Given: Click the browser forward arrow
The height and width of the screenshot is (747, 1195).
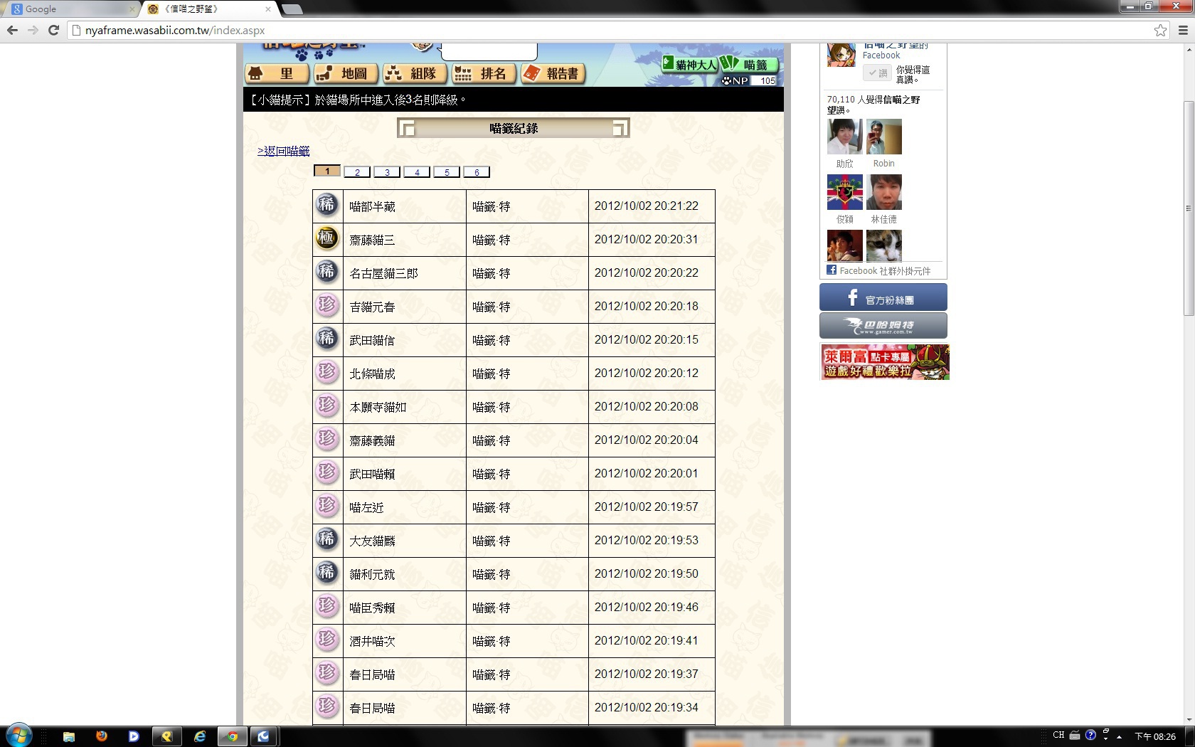Looking at the screenshot, I should 33,30.
